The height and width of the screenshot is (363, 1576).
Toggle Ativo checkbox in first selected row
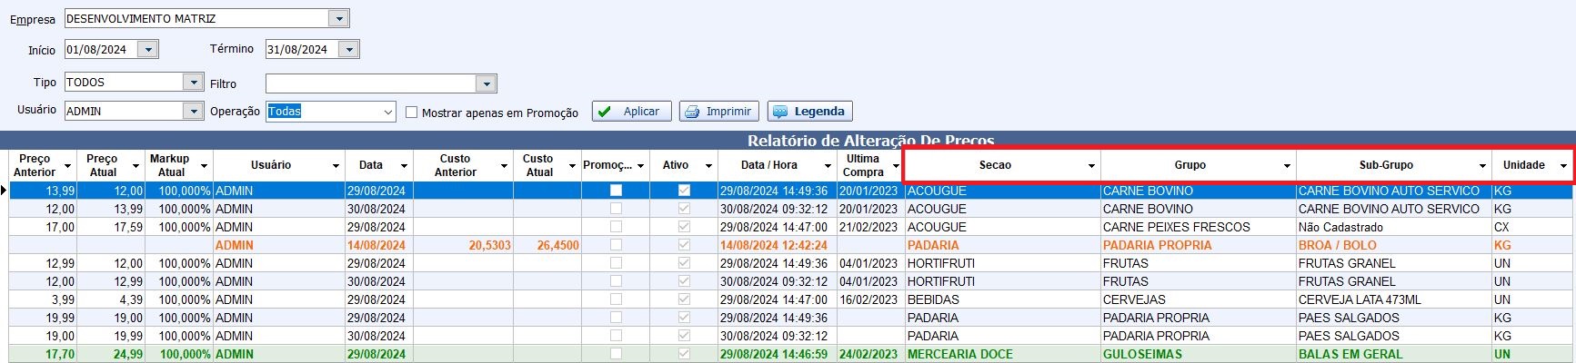(x=684, y=191)
